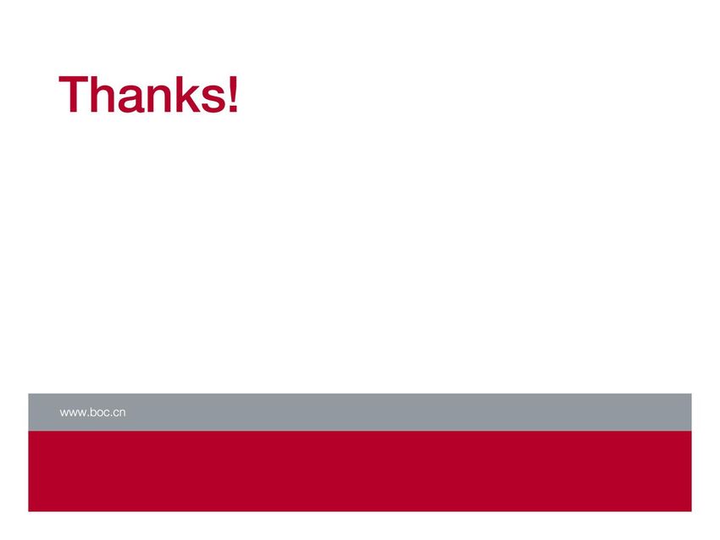This screenshot has width=720, height=540.
Task: Click the 'www' prefix of the URL
Action: click(x=73, y=413)
